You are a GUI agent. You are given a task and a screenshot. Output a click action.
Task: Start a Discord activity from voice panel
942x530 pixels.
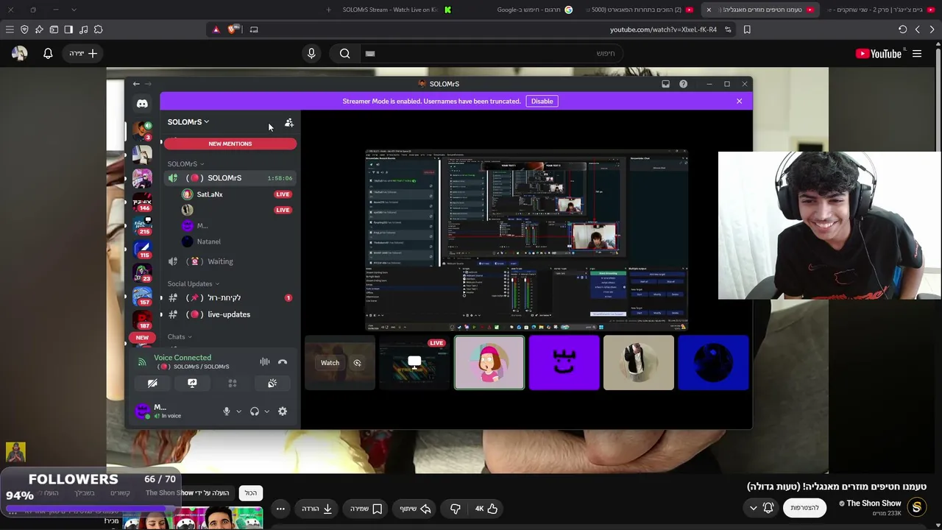[232, 383]
